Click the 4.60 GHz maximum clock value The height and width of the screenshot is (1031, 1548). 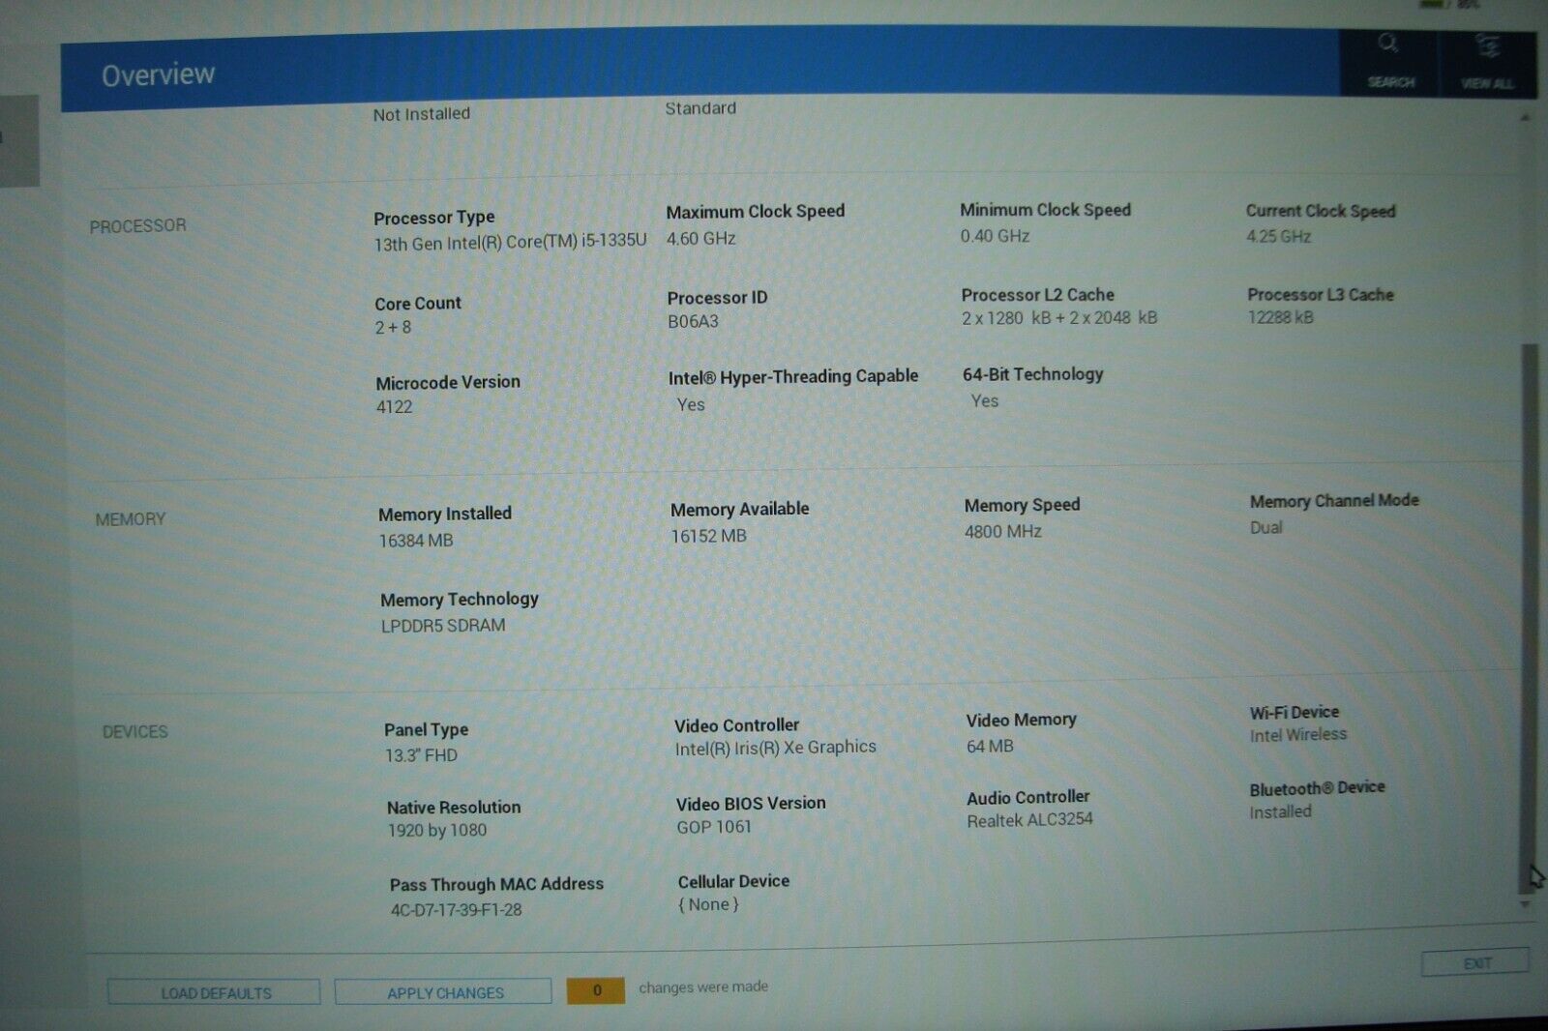[700, 238]
